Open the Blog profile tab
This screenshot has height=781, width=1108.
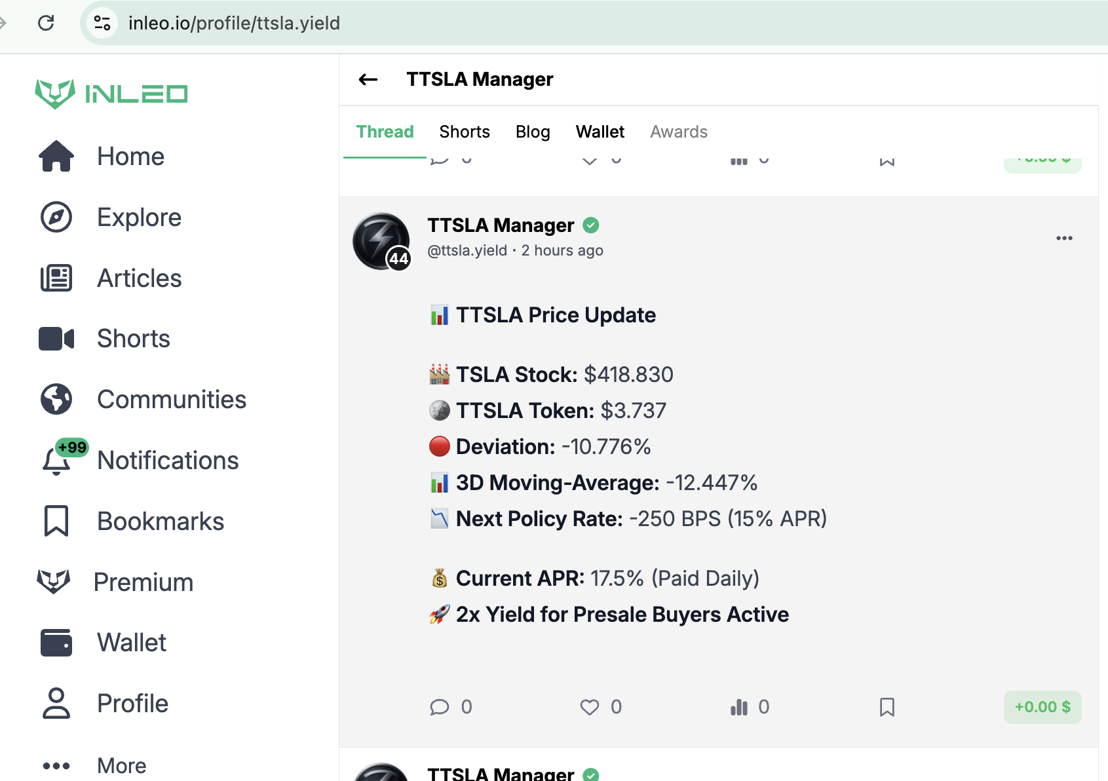533,132
